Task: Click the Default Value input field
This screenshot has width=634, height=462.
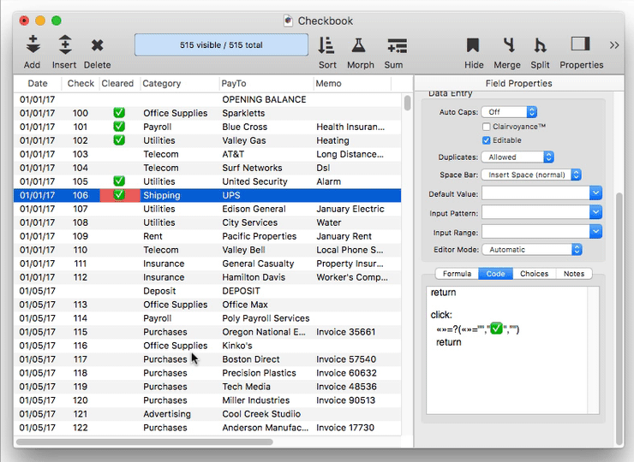Action: 535,193
